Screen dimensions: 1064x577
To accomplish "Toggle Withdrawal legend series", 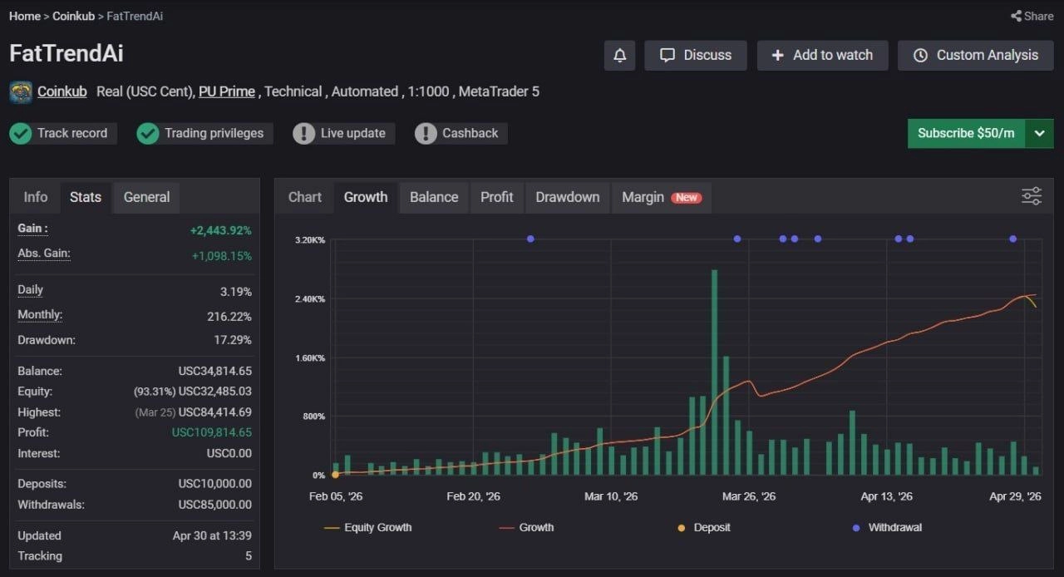I will click(x=887, y=527).
